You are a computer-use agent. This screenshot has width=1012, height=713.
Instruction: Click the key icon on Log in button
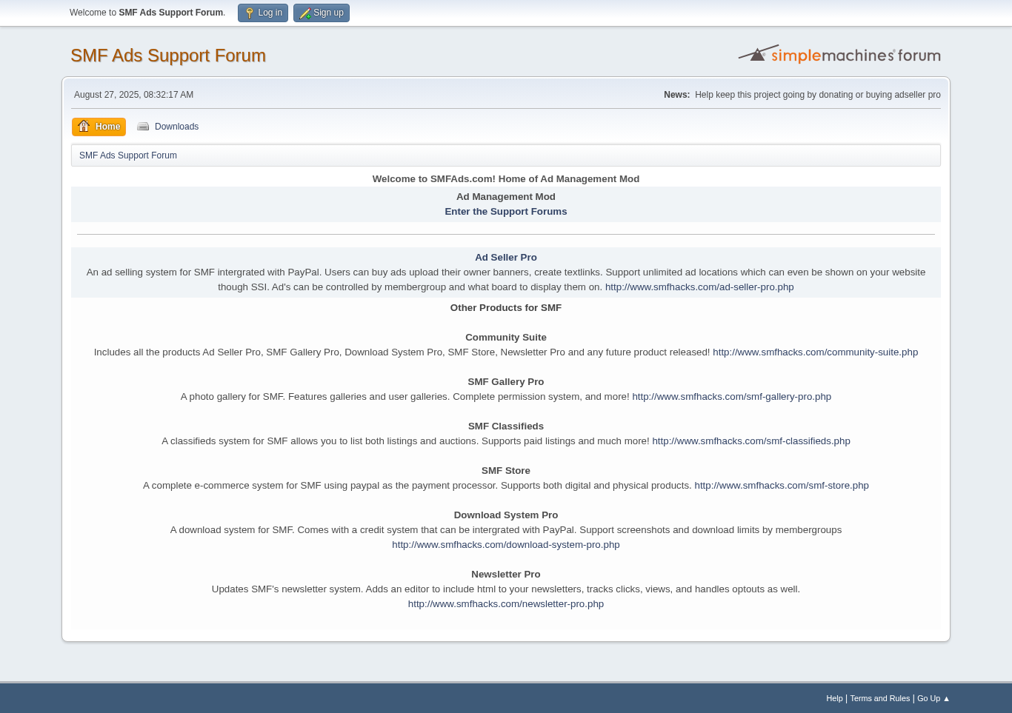(x=250, y=13)
